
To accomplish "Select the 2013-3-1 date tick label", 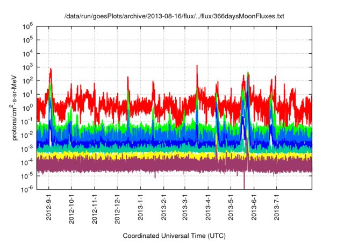I will click(x=185, y=207).
